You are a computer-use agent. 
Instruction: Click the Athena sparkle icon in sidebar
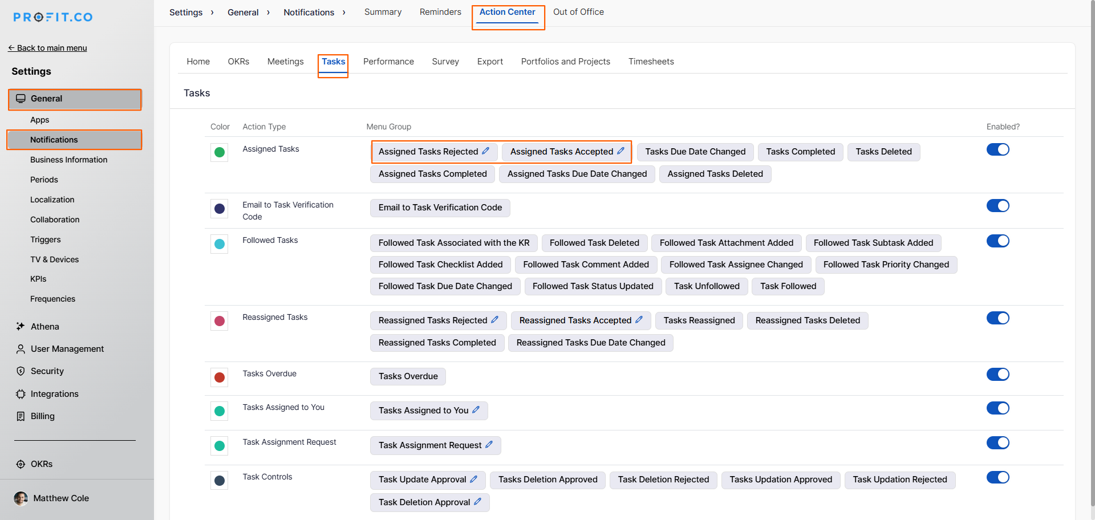point(21,327)
